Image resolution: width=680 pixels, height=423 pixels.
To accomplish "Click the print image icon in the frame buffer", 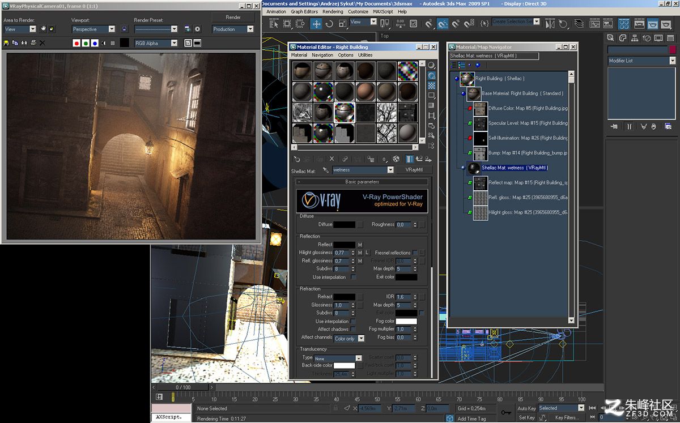I will pos(33,43).
